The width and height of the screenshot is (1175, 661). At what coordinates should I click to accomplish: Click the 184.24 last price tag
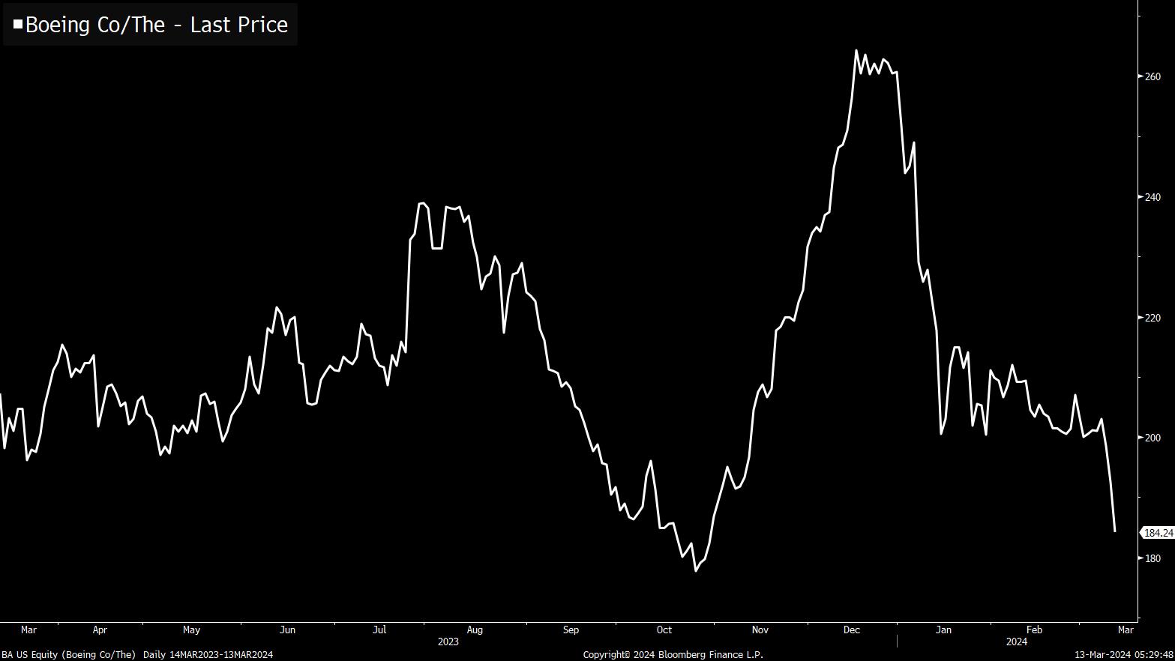point(1159,533)
